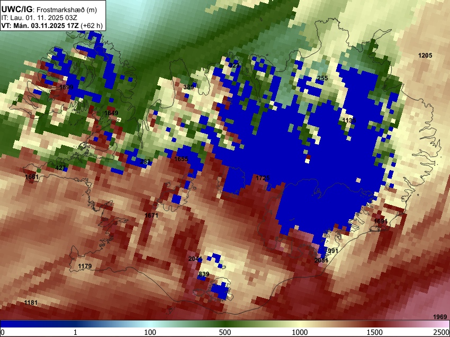Click the legend label 100
Viewport: 450px width, 337px height.
point(150,332)
